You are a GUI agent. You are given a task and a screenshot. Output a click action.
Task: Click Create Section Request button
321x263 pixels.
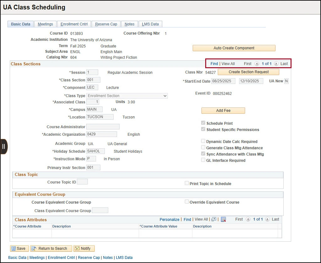coord(249,72)
